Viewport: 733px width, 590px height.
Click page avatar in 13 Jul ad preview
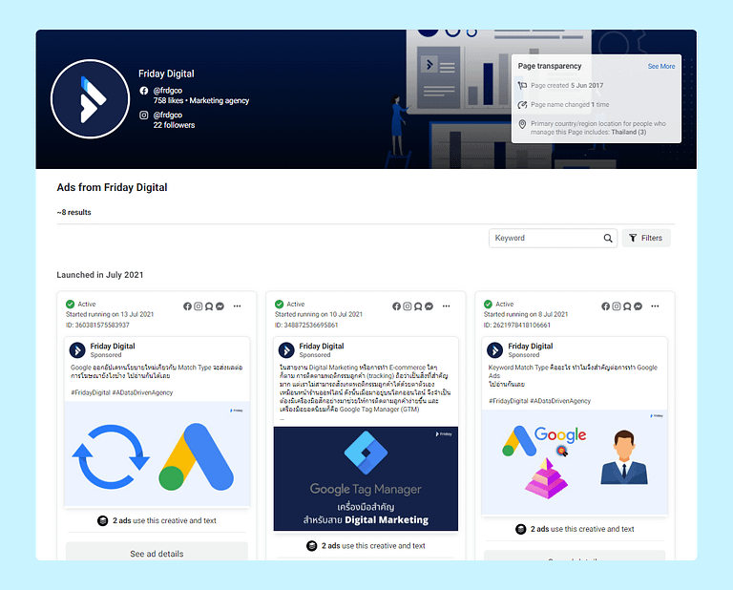pyautogui.click(x=77, y=349)
